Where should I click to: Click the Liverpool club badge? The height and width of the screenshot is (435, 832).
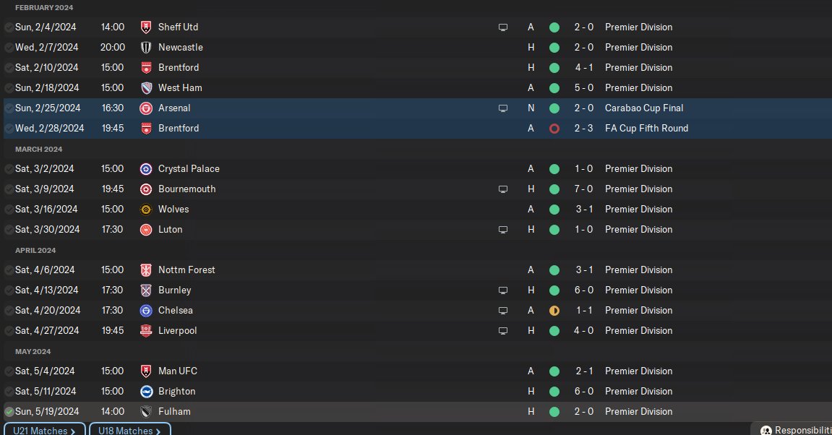pyautogui.click(x=146, y=331)
